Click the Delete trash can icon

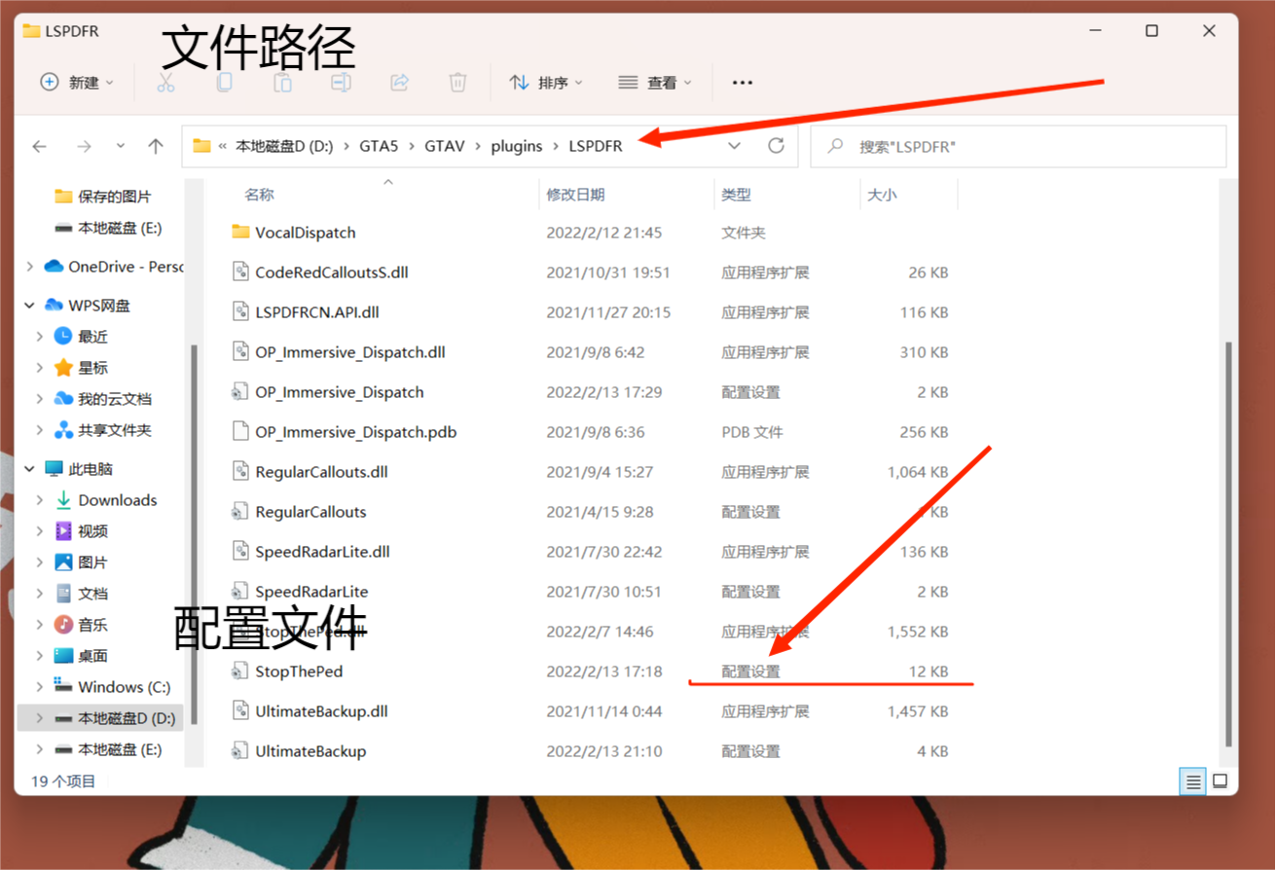click(457, 83)
